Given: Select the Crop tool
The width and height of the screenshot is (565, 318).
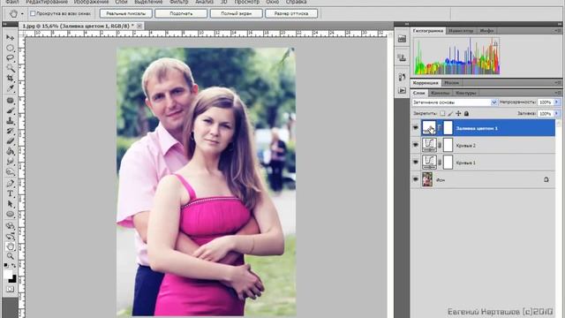Looking at the screenshot, I should point(10,78).
